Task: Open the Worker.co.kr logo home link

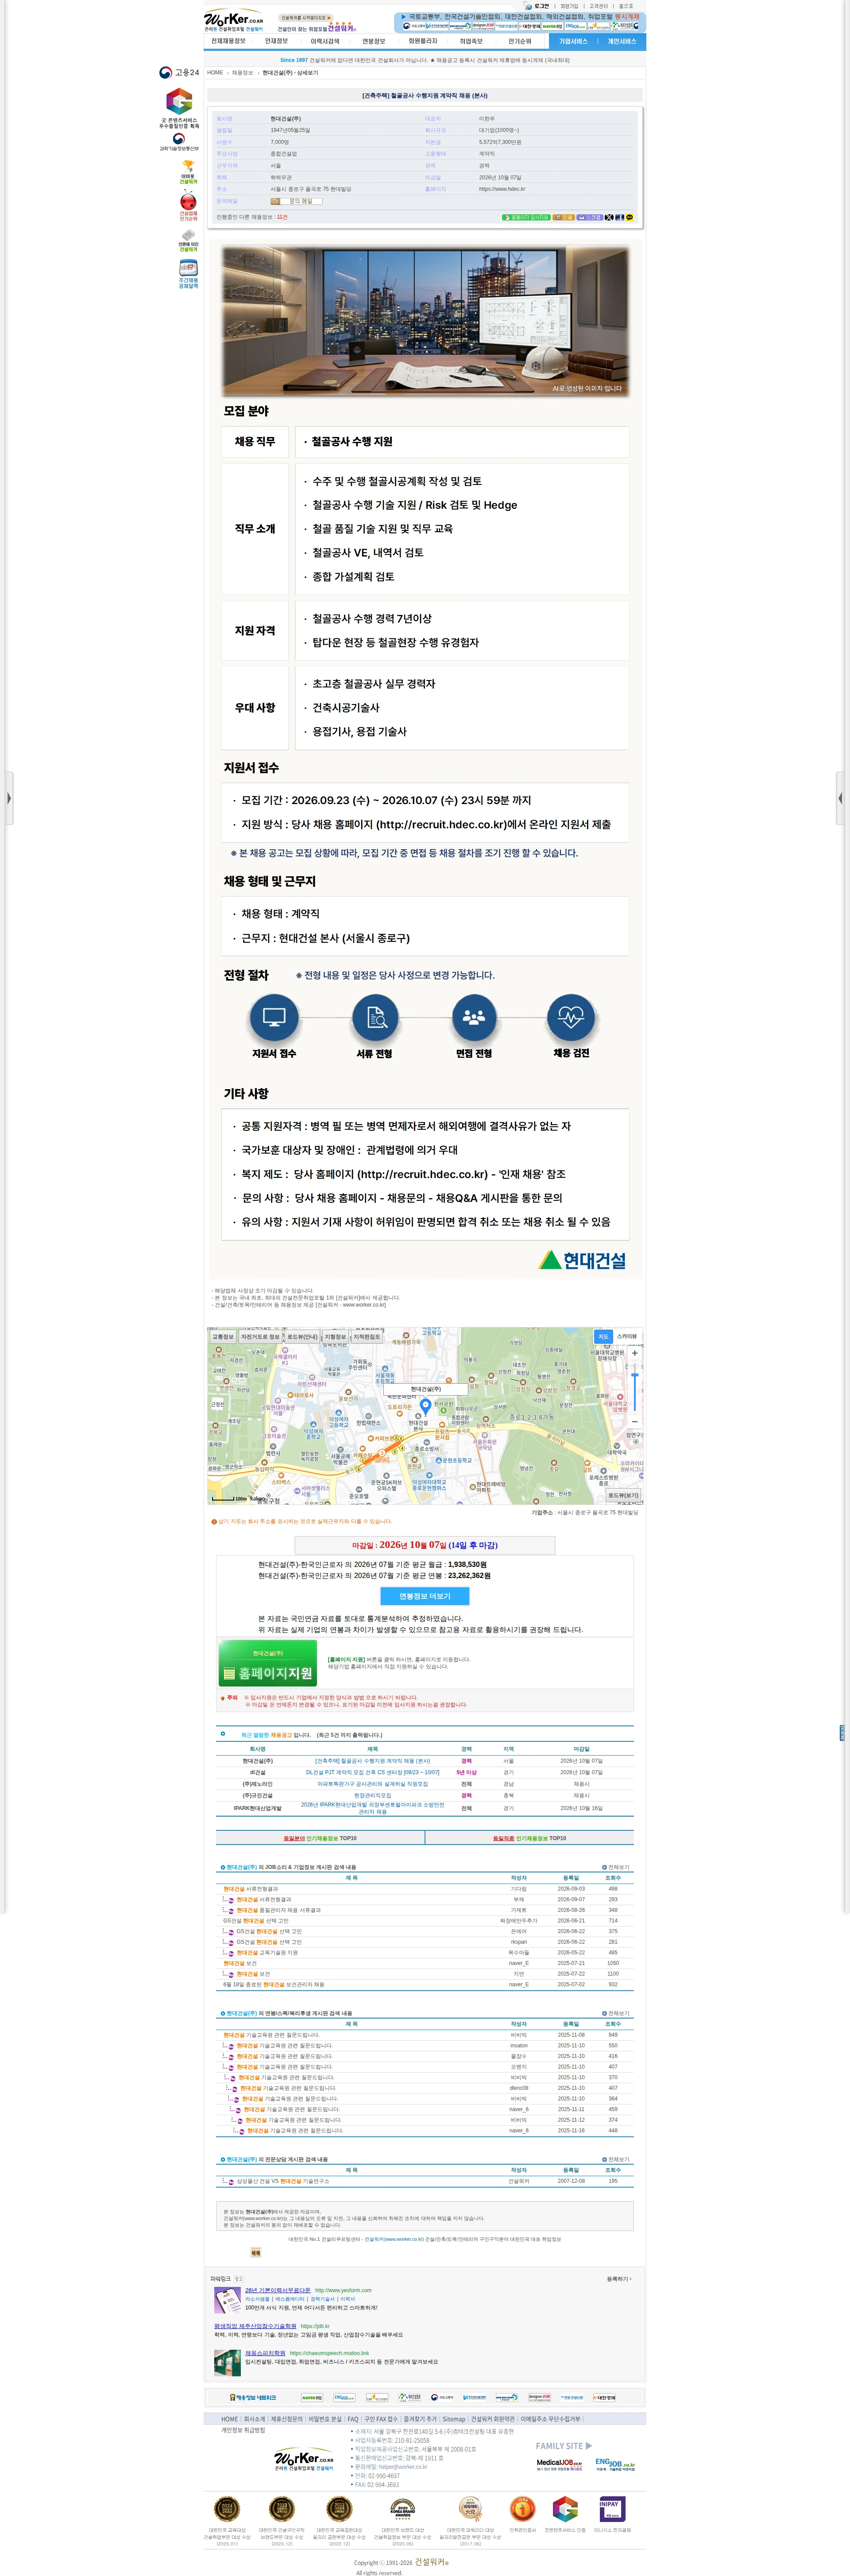Action: point(234,20)
